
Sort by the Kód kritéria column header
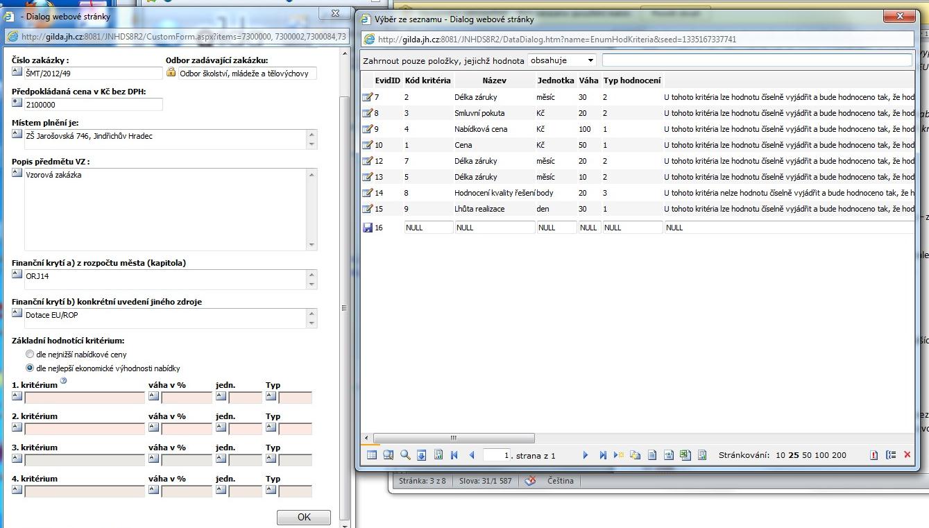coord(428,80)
